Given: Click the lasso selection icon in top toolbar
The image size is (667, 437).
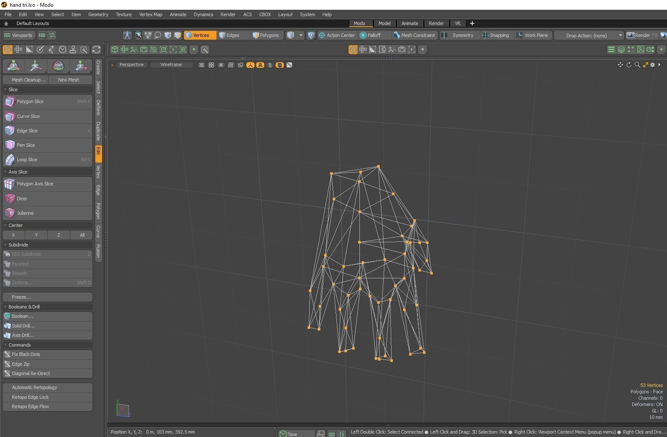Looking at the screenshot, I should click(x=158, y=35).
